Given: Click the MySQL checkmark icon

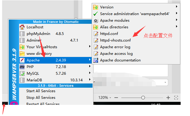Looking at the screenshot, I should coord(22,74).
